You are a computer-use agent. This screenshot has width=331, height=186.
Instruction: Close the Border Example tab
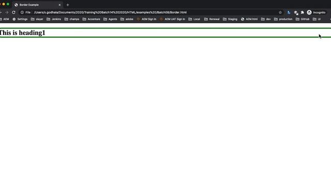[59, 5]
